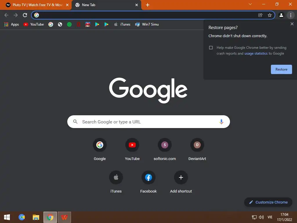The height and width of the screenshot is (223, 297).
Task: Open the red icon bookmark
Action: pyautogui.click(x=79, y=24)
